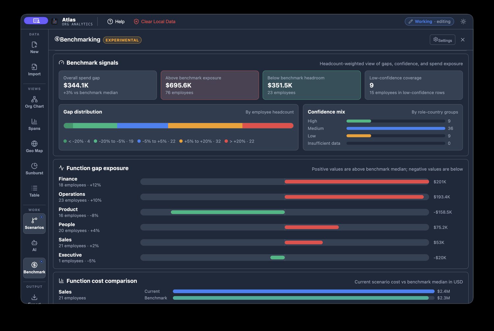Open the Help menu item
This screenshot has height=331, width=494.
tap(116, 21)
